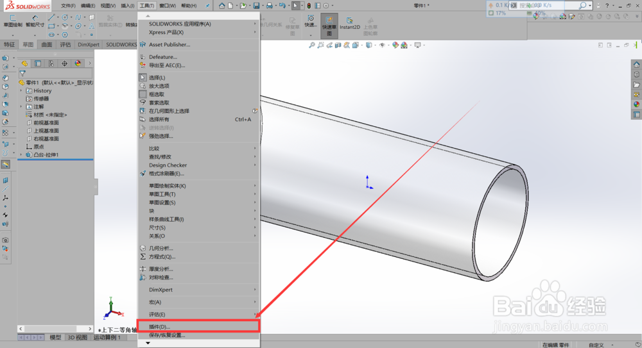The height and width of the screenshot is (348, 642).
Task: Open the DimXpertManager crosshair tab
Action: click(64, 63)
